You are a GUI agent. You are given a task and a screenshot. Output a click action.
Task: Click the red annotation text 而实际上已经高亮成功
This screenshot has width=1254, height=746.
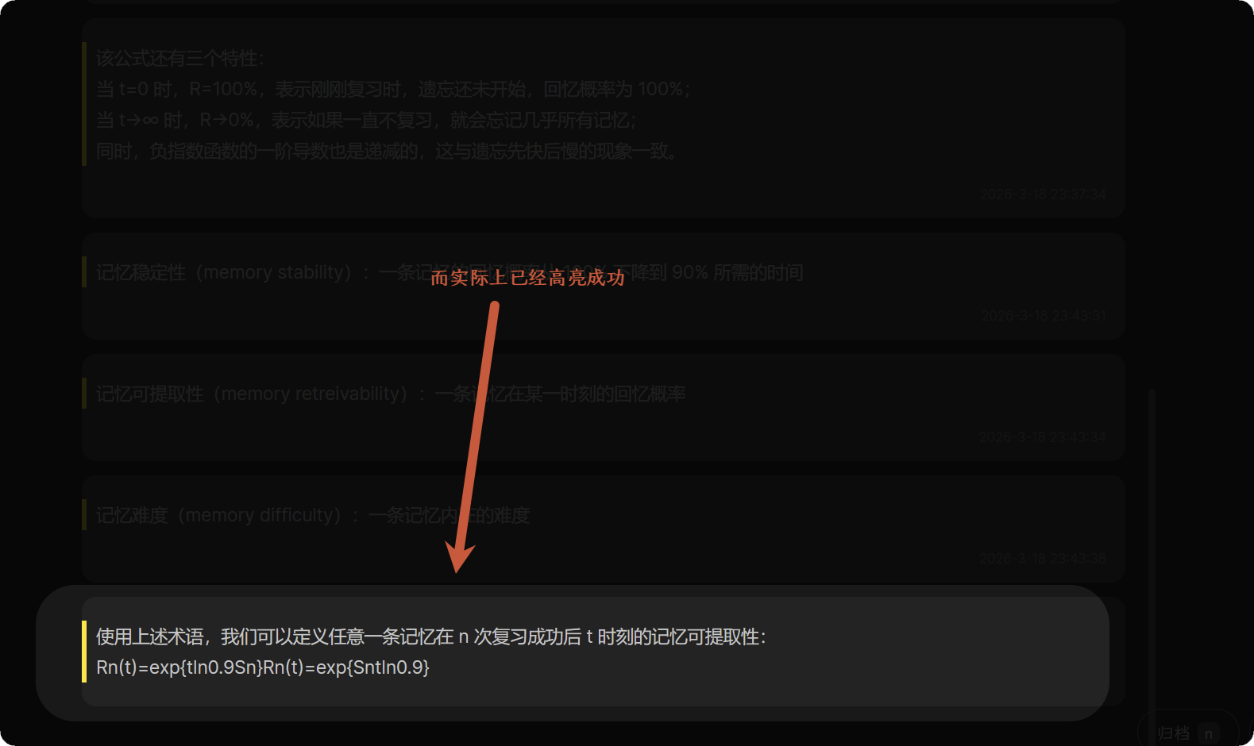coord(527,278)
